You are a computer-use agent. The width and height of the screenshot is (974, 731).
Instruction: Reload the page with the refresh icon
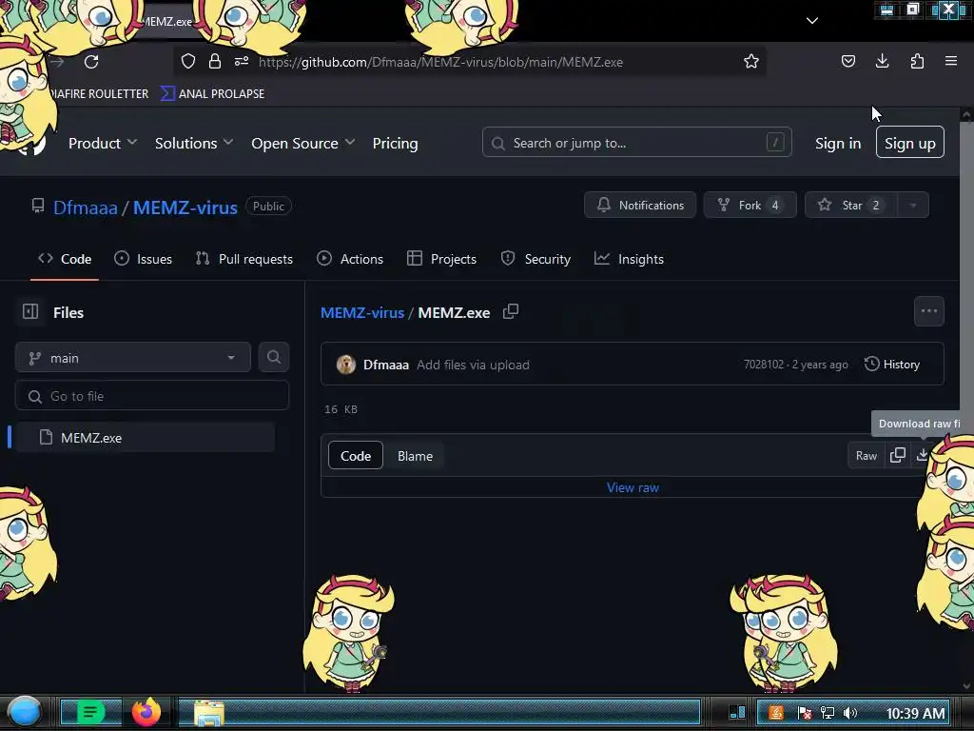pos(91,62)
